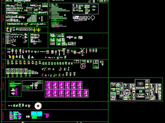Click the three-spoke wheel circle symbol
The height and width of the screenshot is (123, 165).
[x=83, y=66]
